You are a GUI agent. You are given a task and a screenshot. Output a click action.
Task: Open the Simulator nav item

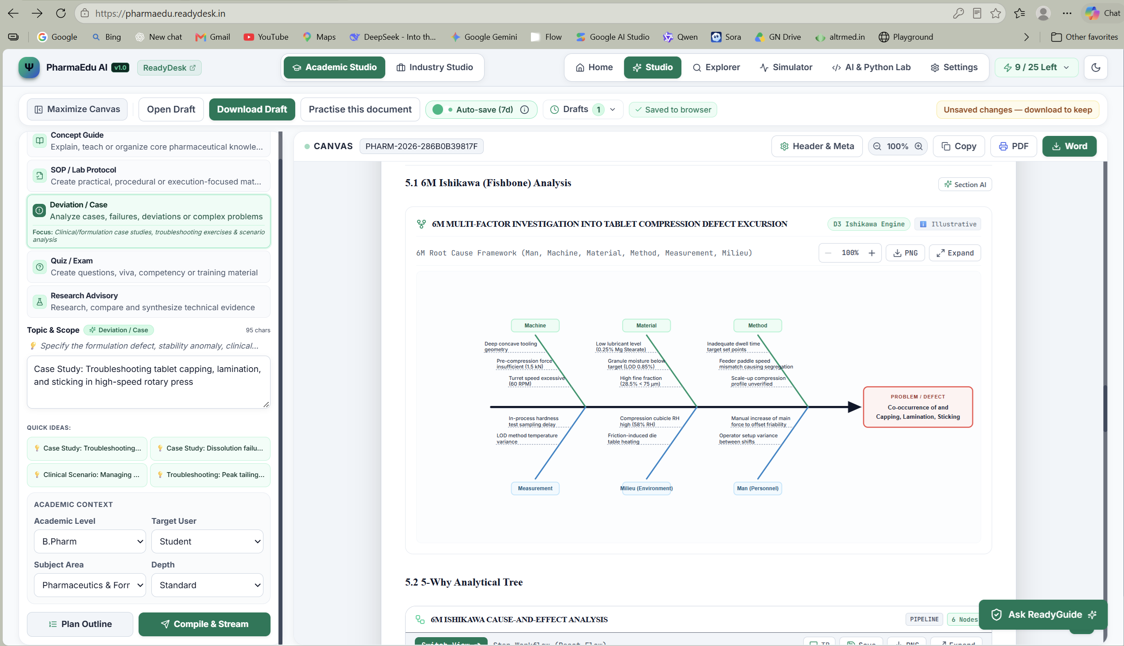point(786,68)
